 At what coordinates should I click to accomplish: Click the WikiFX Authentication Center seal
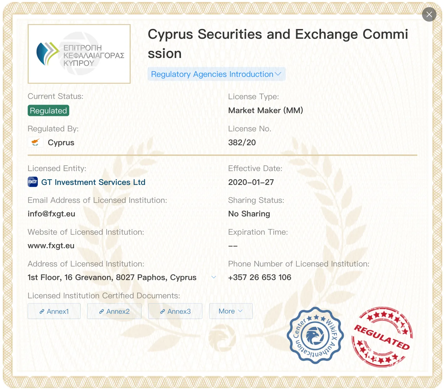click(315, 335)
